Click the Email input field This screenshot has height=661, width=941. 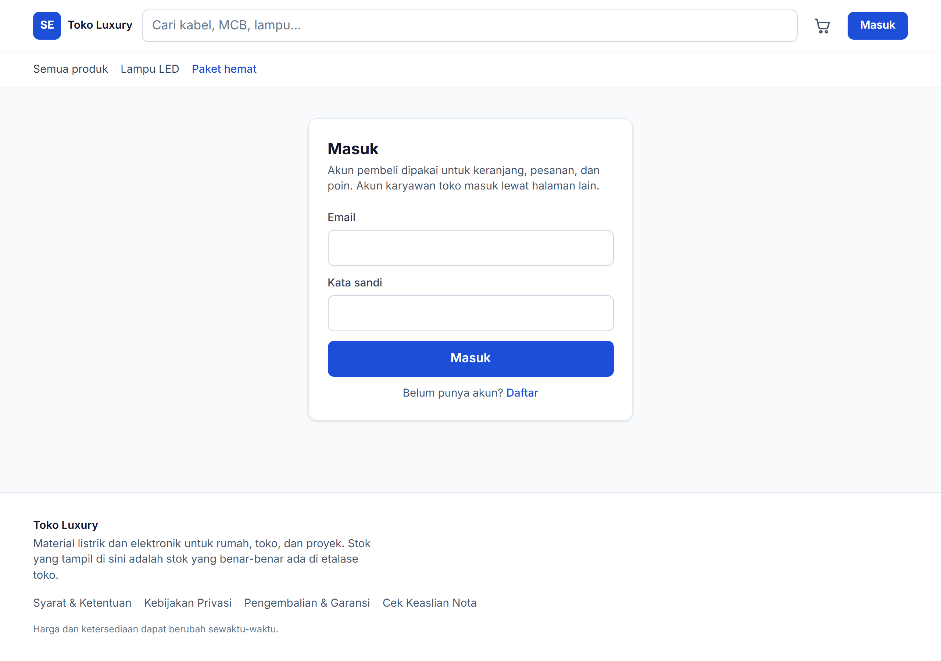470,248
